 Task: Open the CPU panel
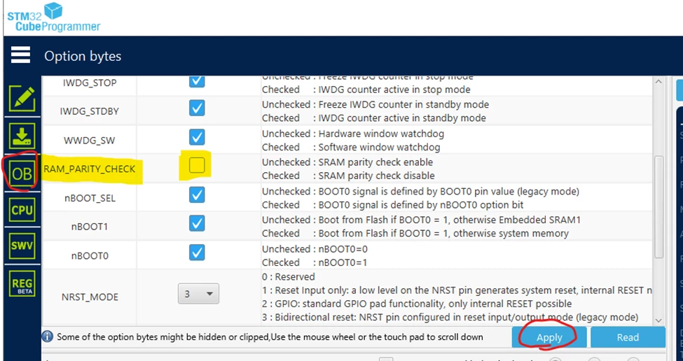pos(22,211)
